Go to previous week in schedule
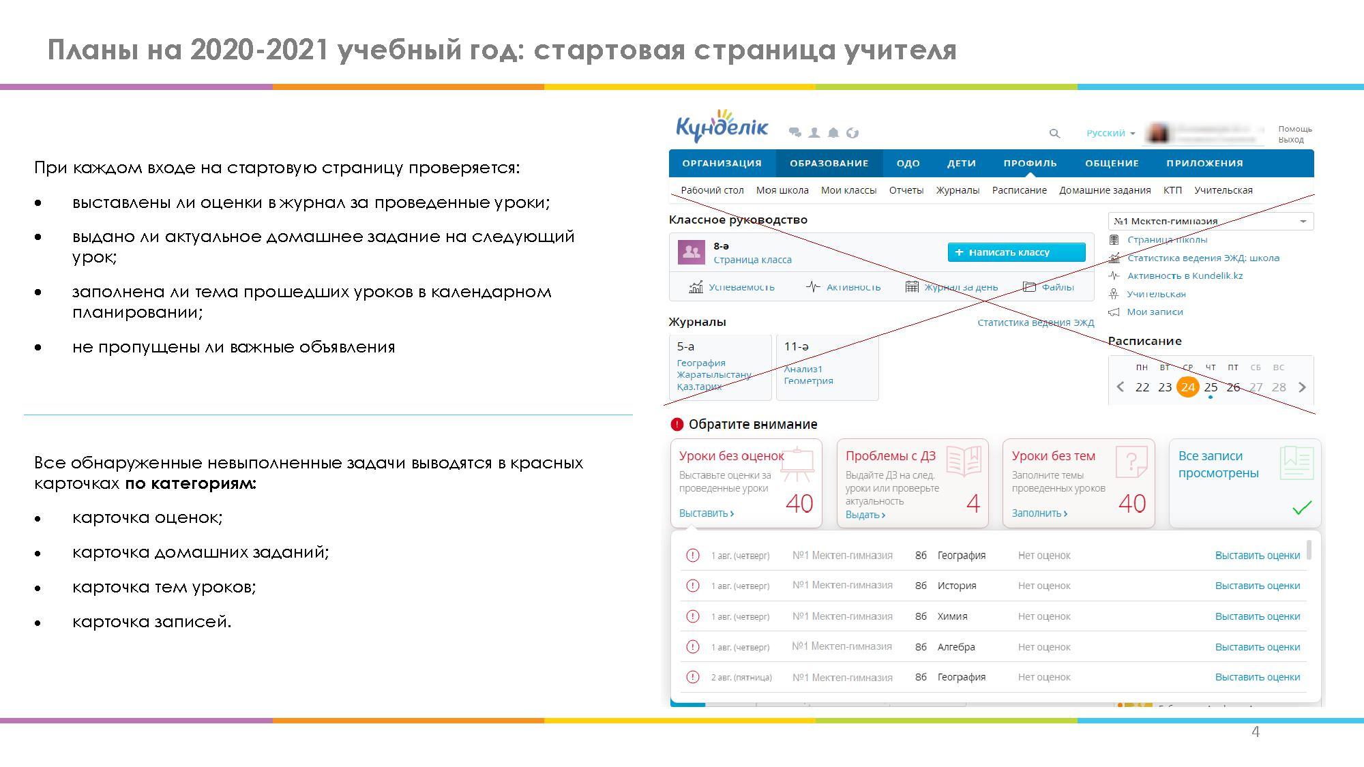The image size is (1364, 767). tap(1120, 387)
